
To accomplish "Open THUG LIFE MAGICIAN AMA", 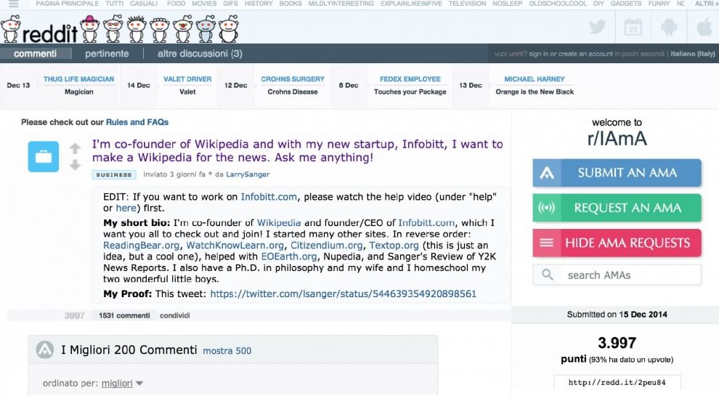I will pyautogui.click(x=79, y=79).
